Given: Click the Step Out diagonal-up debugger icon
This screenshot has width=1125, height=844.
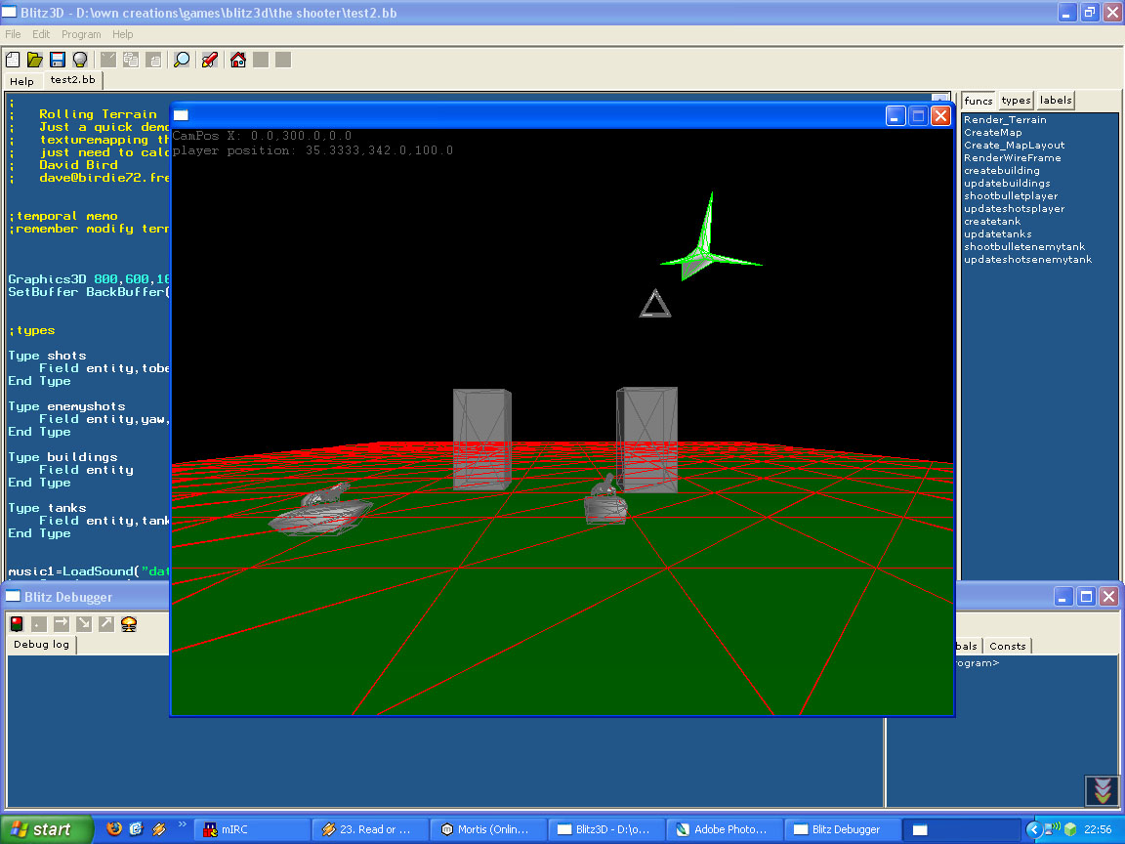Looking at the screenshot, I should tap(106, 623).
